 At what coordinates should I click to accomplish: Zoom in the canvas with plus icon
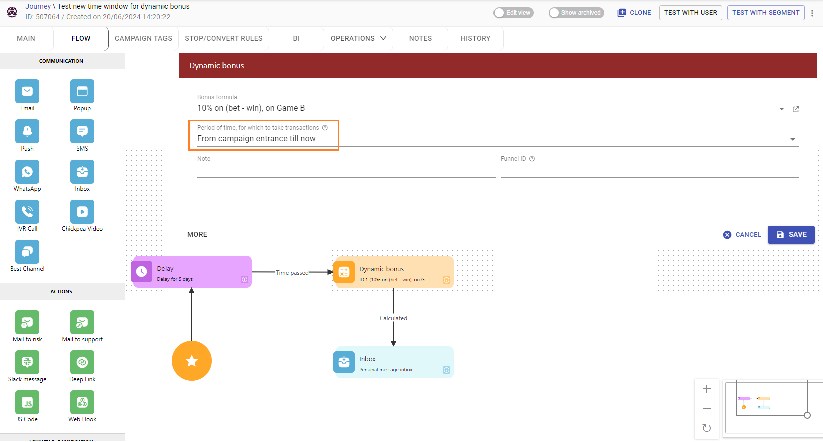[707, 389]
